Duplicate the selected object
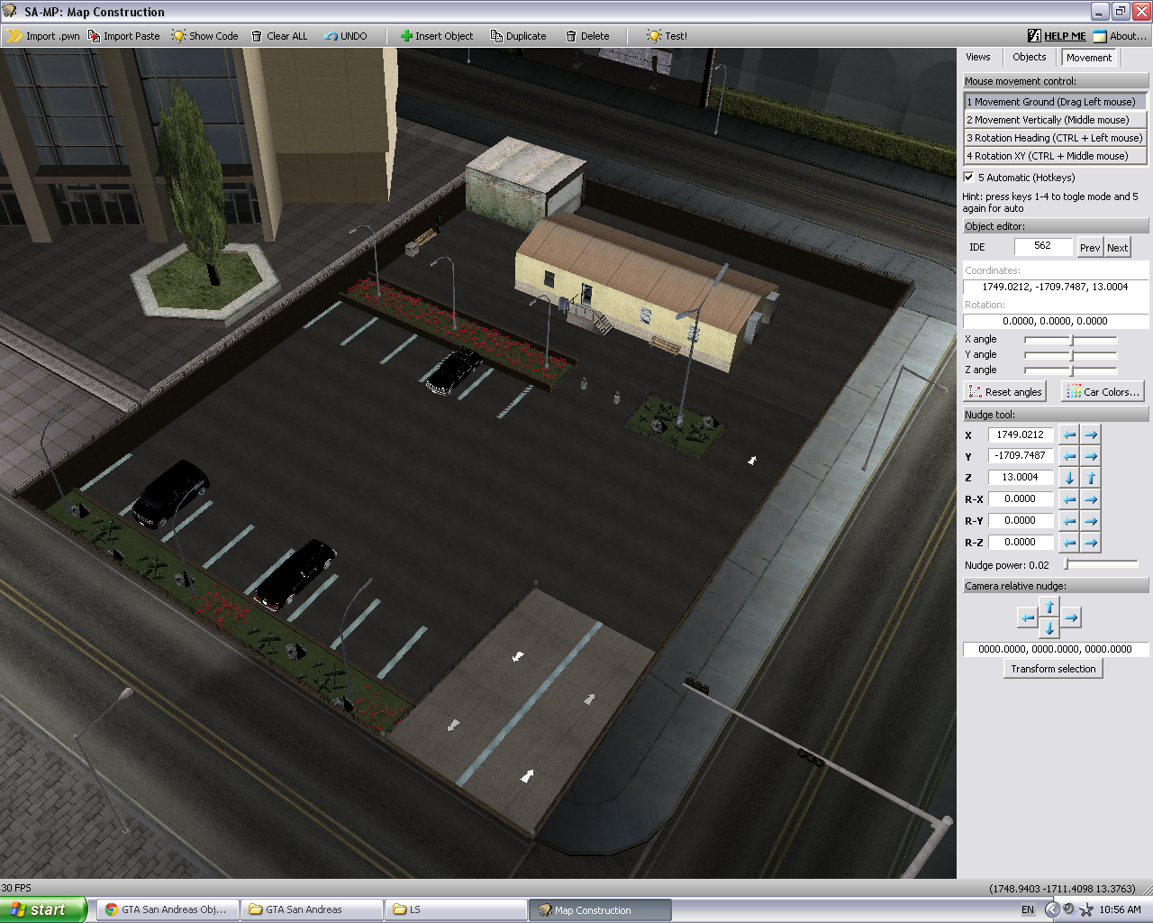 tap(518, 36)
